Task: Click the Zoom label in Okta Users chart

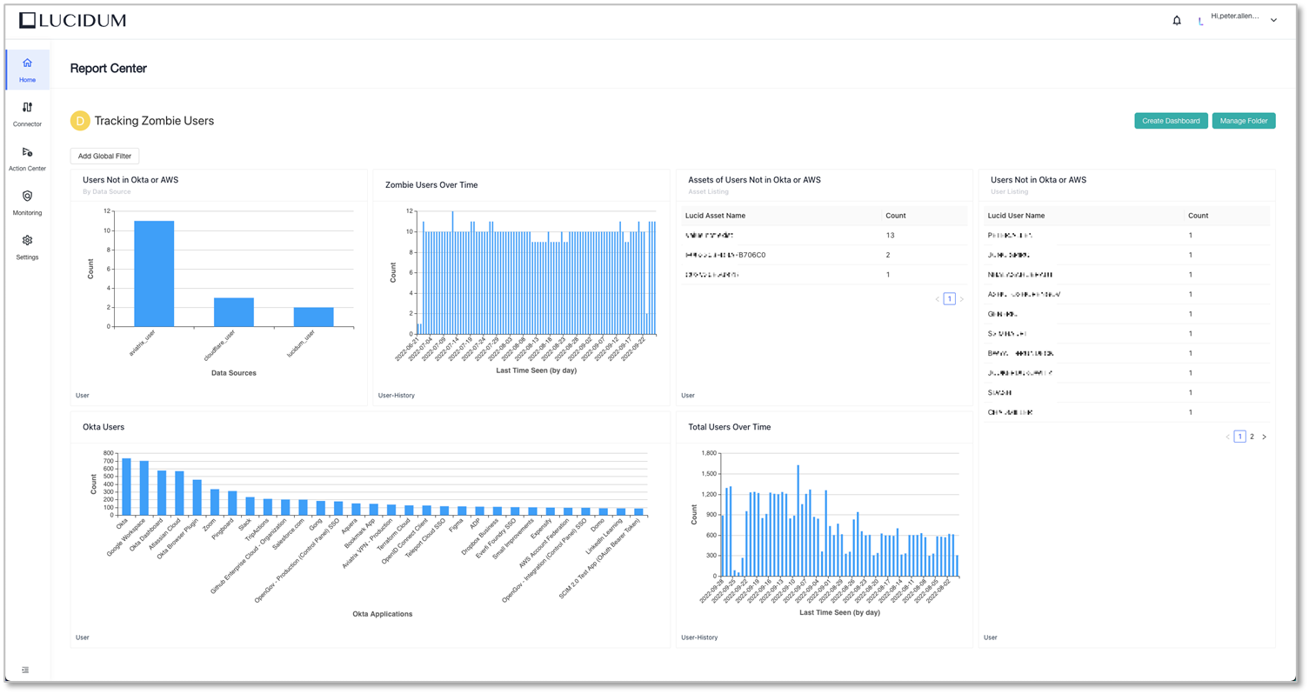Action: [210, 524]
